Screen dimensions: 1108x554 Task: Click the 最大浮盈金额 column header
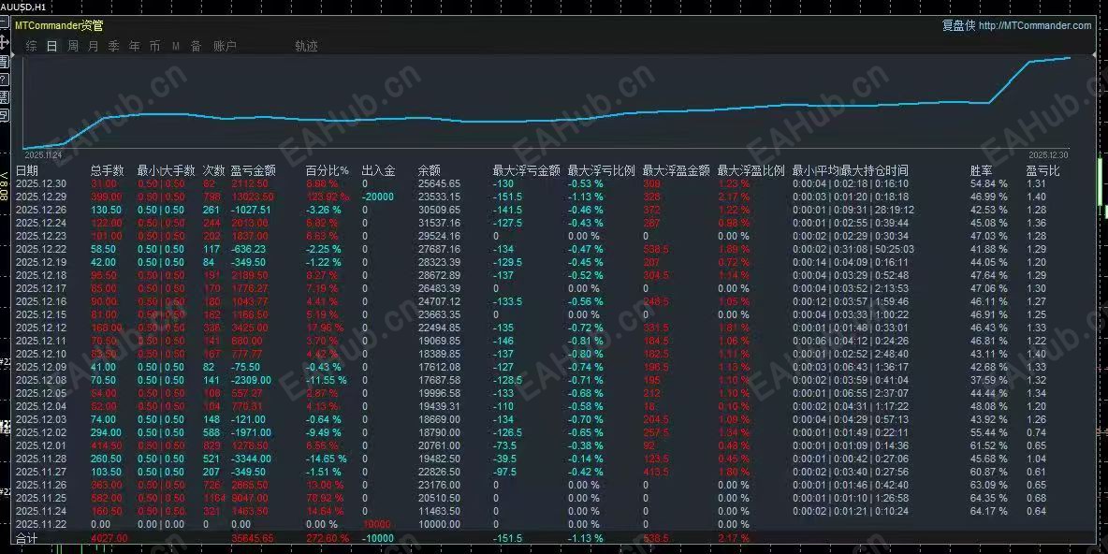[677, 170]
